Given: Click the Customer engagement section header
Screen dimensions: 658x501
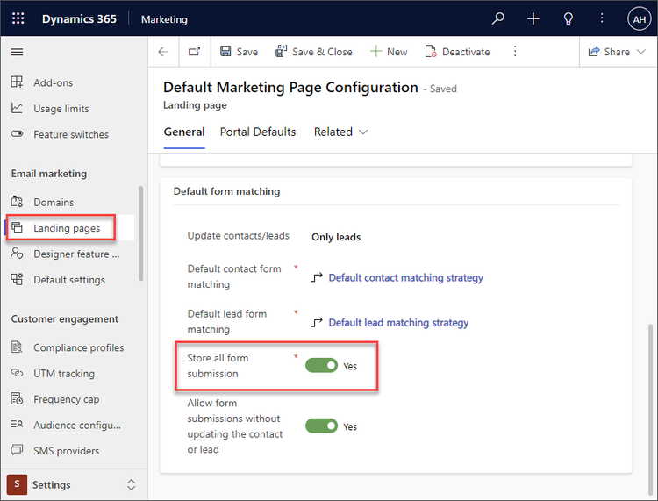Looking at the screenshot, I should [x=65, y=319].
